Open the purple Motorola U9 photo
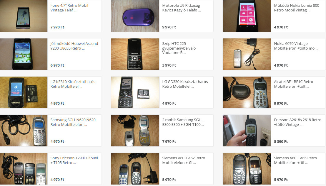This screenshot has height=186, width=326. (135, 16)
